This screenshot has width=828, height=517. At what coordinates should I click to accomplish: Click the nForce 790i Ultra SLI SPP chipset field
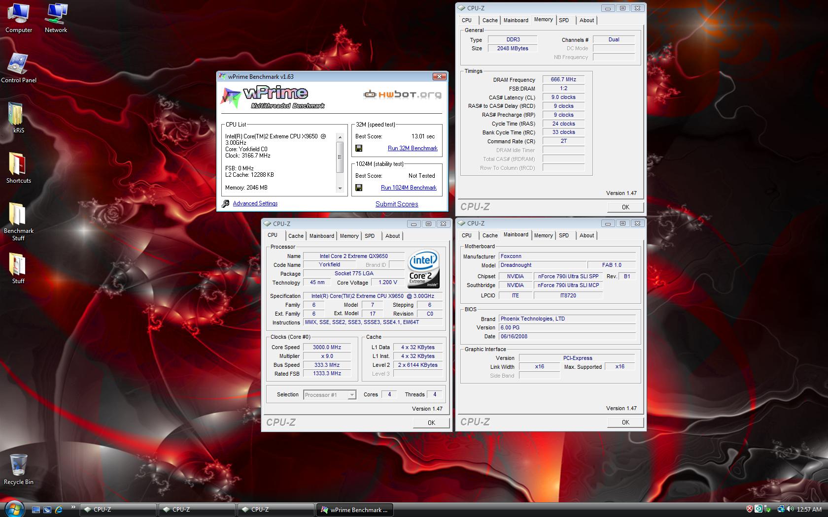tap(568, 276)
